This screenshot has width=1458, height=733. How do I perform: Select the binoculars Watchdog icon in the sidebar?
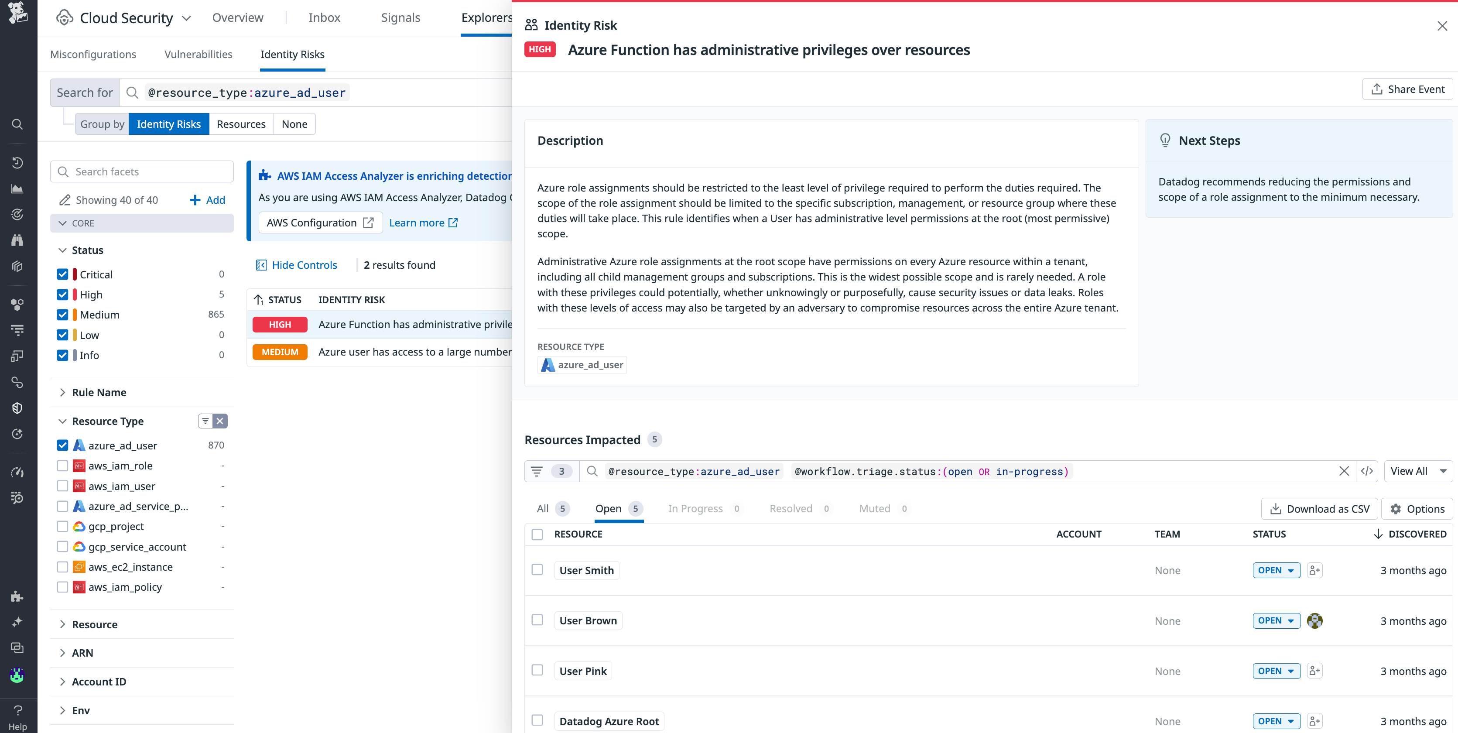pyautogui.click(x=17, y=240)
